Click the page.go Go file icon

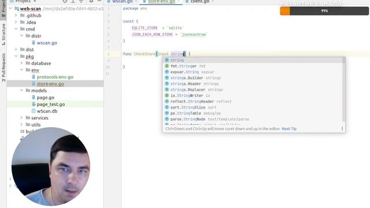pos(34,97)
